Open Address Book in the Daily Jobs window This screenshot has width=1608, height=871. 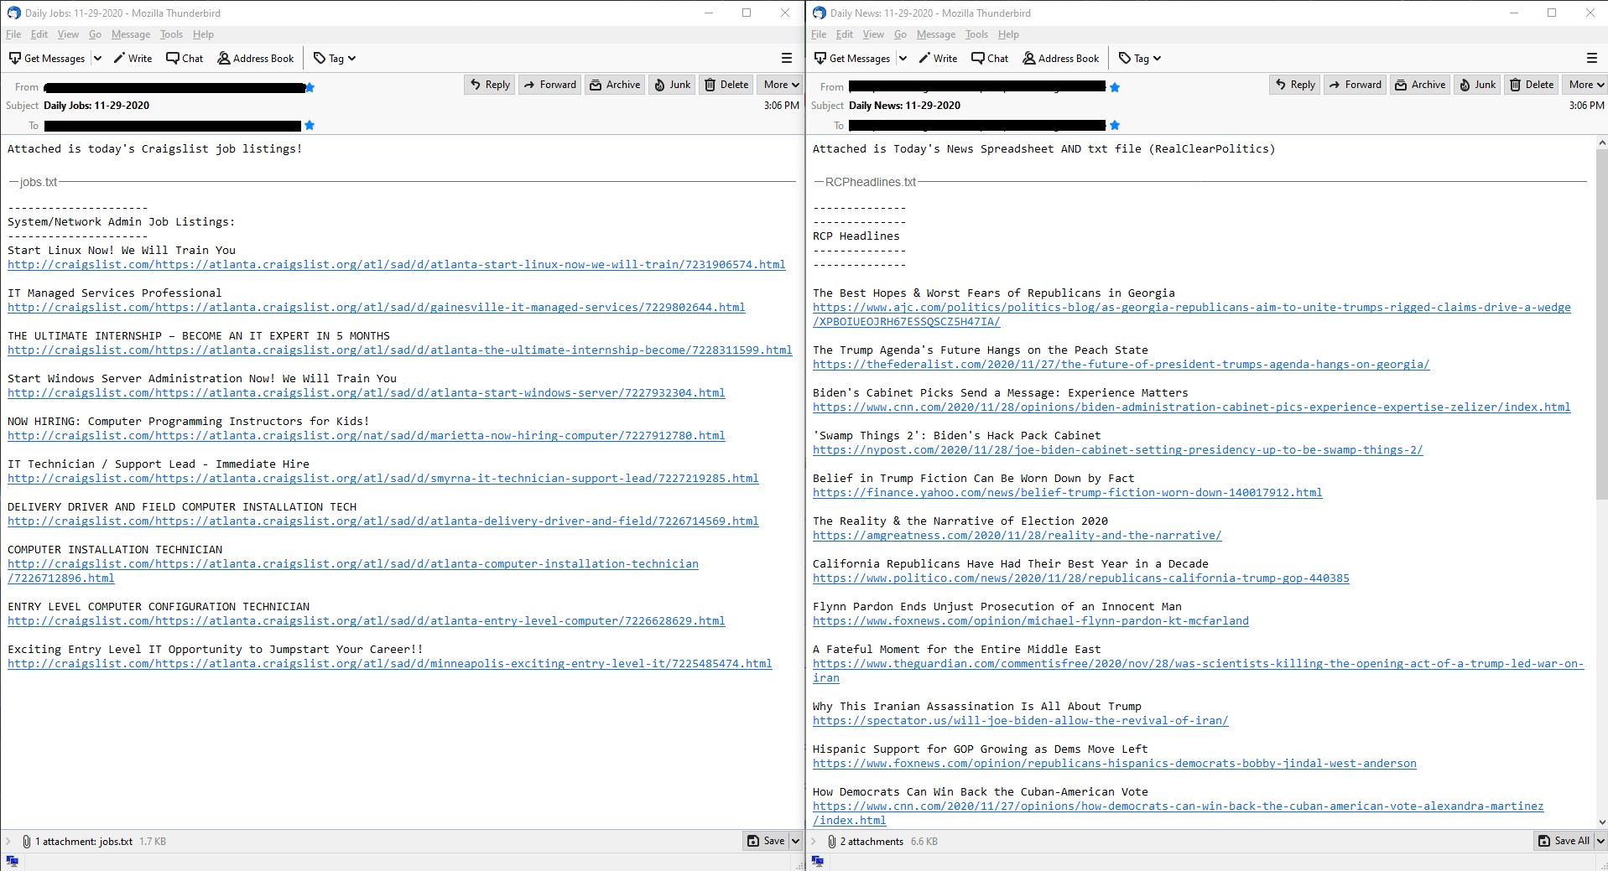[x=256, y=59]
